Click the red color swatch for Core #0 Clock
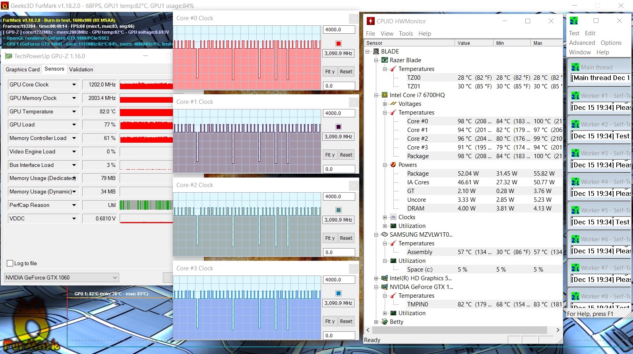The height and width of the screenshot is (354, 633). point(339,44)
